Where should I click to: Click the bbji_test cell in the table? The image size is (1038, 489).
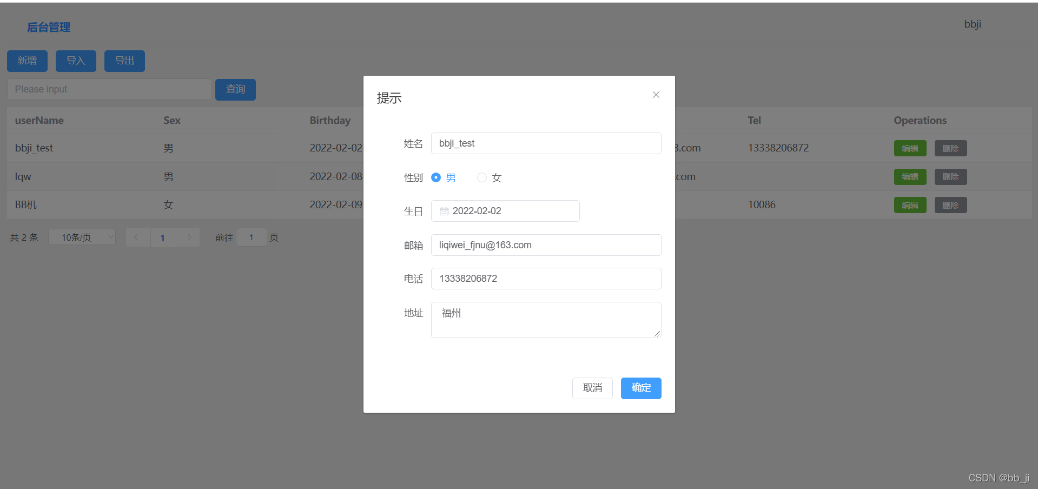tap(34, 148)
